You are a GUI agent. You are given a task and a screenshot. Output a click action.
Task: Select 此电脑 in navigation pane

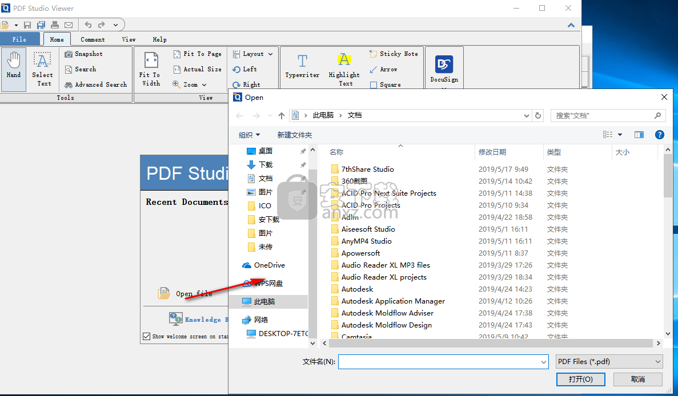264,301
